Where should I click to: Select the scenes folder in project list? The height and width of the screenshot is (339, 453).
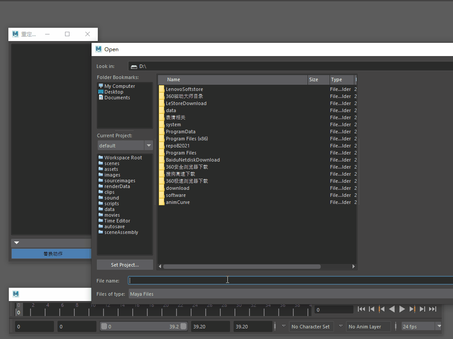click(111, 163)
